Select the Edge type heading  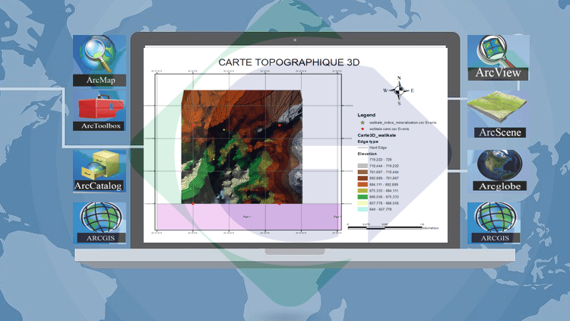coord(368,141)
